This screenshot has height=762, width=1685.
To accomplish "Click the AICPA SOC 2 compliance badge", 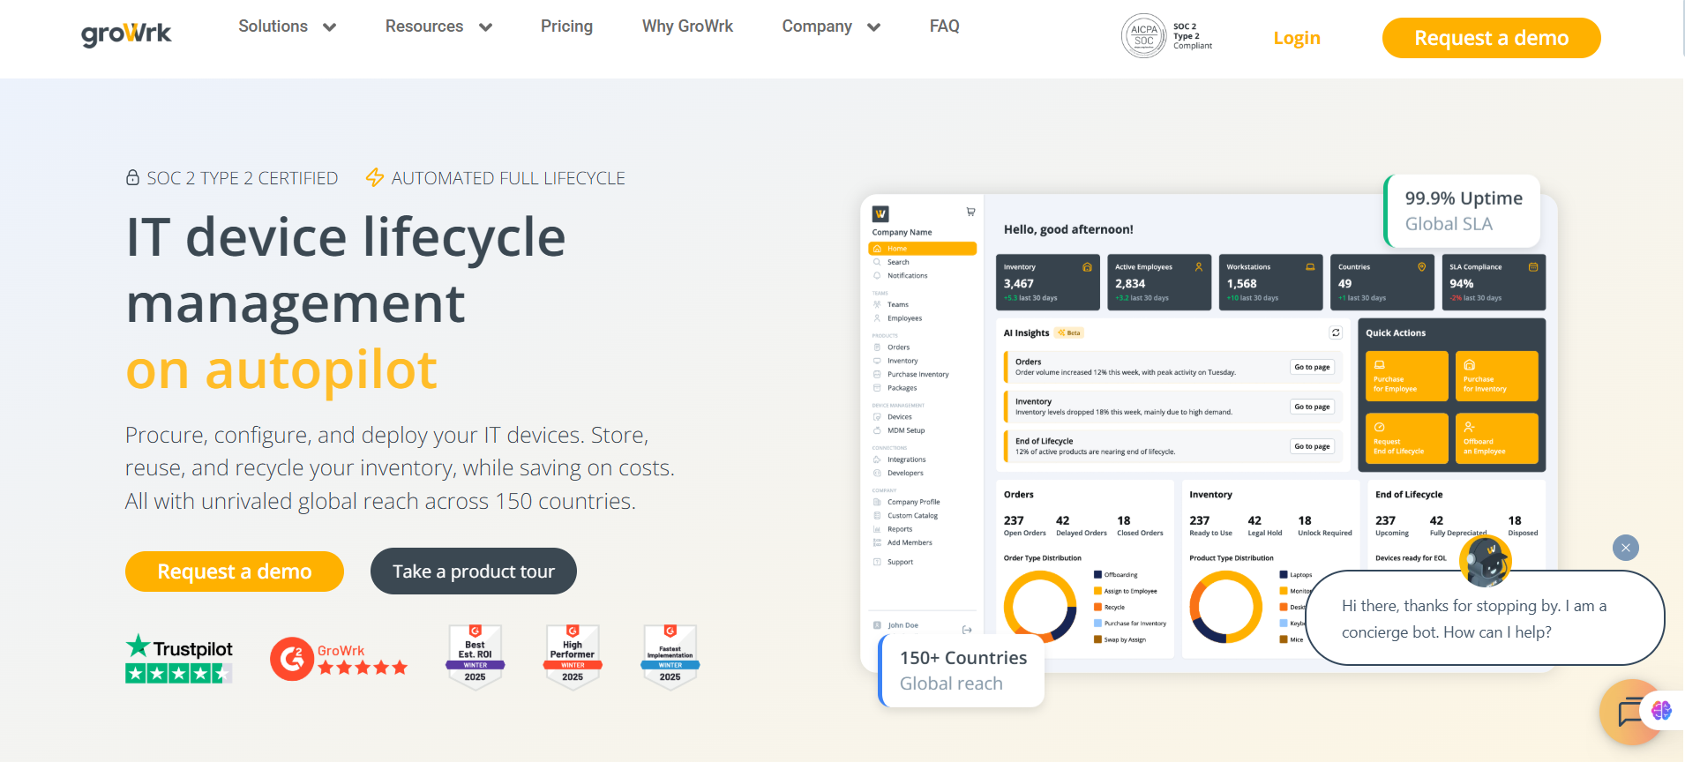I will (x=1166, y=37).
